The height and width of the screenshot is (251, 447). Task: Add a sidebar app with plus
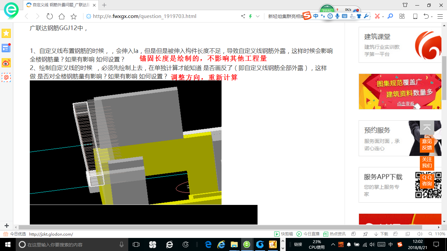tap(7, 226)
